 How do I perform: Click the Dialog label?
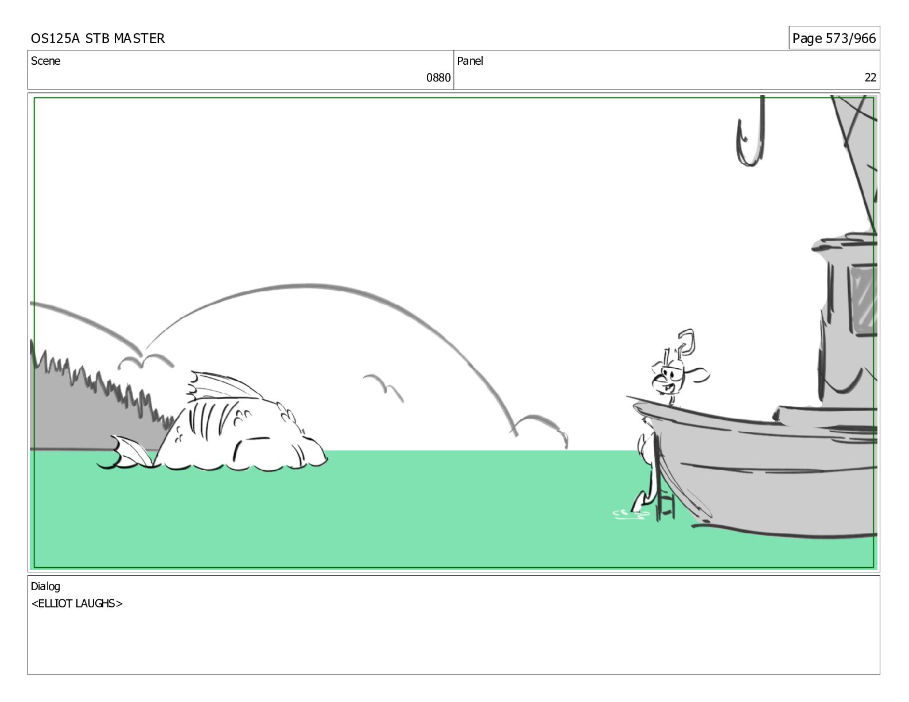tap(45, 586)
